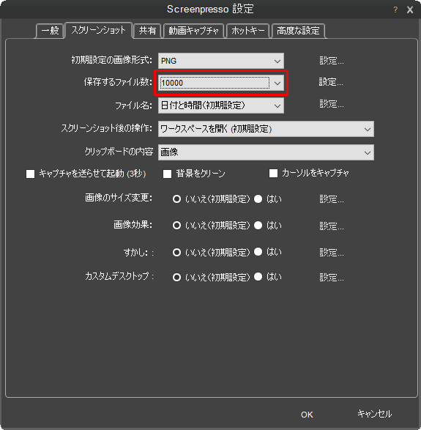Click the 10000 file count input field
421x430 pixels.
coord(215,83)
